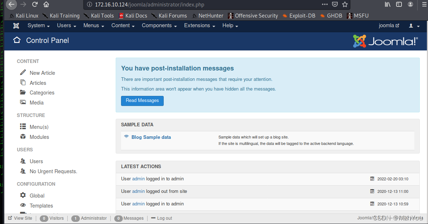Screen dimensions: 428x224
Task: Click the Read Messages button
Action: [x=142, y=101]
